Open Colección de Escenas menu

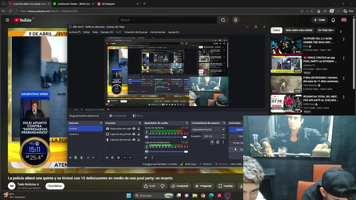pos(136,32)
